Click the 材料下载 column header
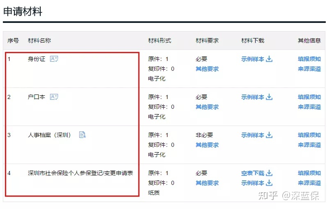This screenshot has width=327, height=209. click(253, 40)
